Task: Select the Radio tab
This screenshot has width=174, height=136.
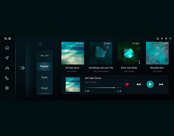Action: [44, 77]
